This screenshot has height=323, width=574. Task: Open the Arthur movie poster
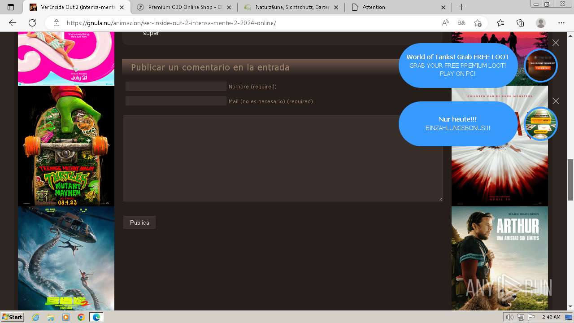tap(500, 258)
